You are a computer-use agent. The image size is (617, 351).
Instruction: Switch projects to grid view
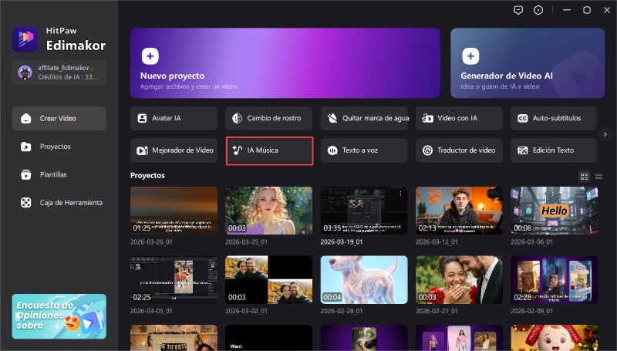pyautogui.click(x=585, y=177)
